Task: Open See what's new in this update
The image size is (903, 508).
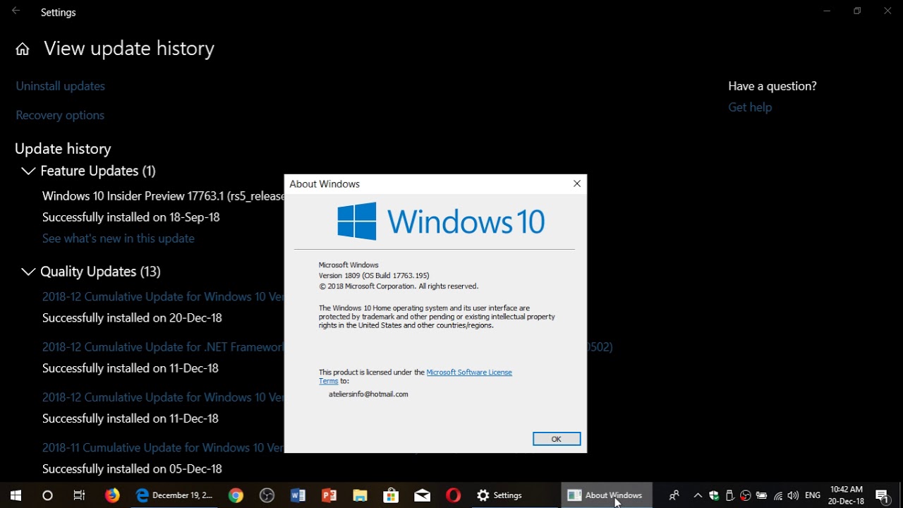Action: [119, 238]
